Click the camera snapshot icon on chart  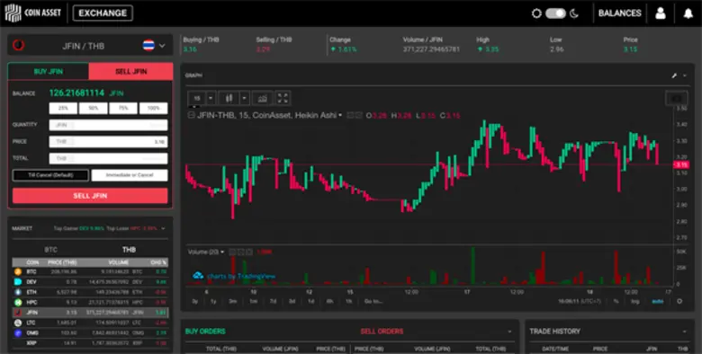coord(677,98)
